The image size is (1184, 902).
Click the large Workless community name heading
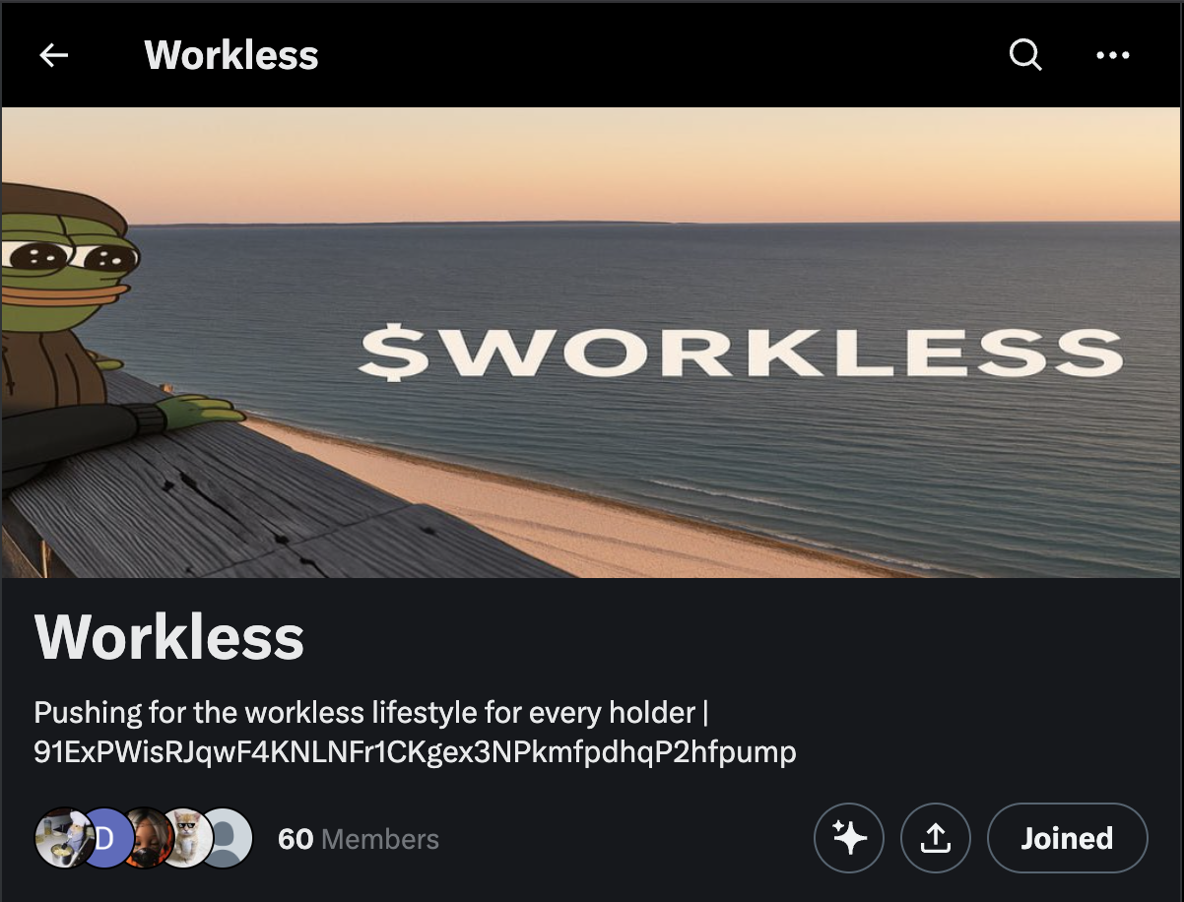click(169, 637)
